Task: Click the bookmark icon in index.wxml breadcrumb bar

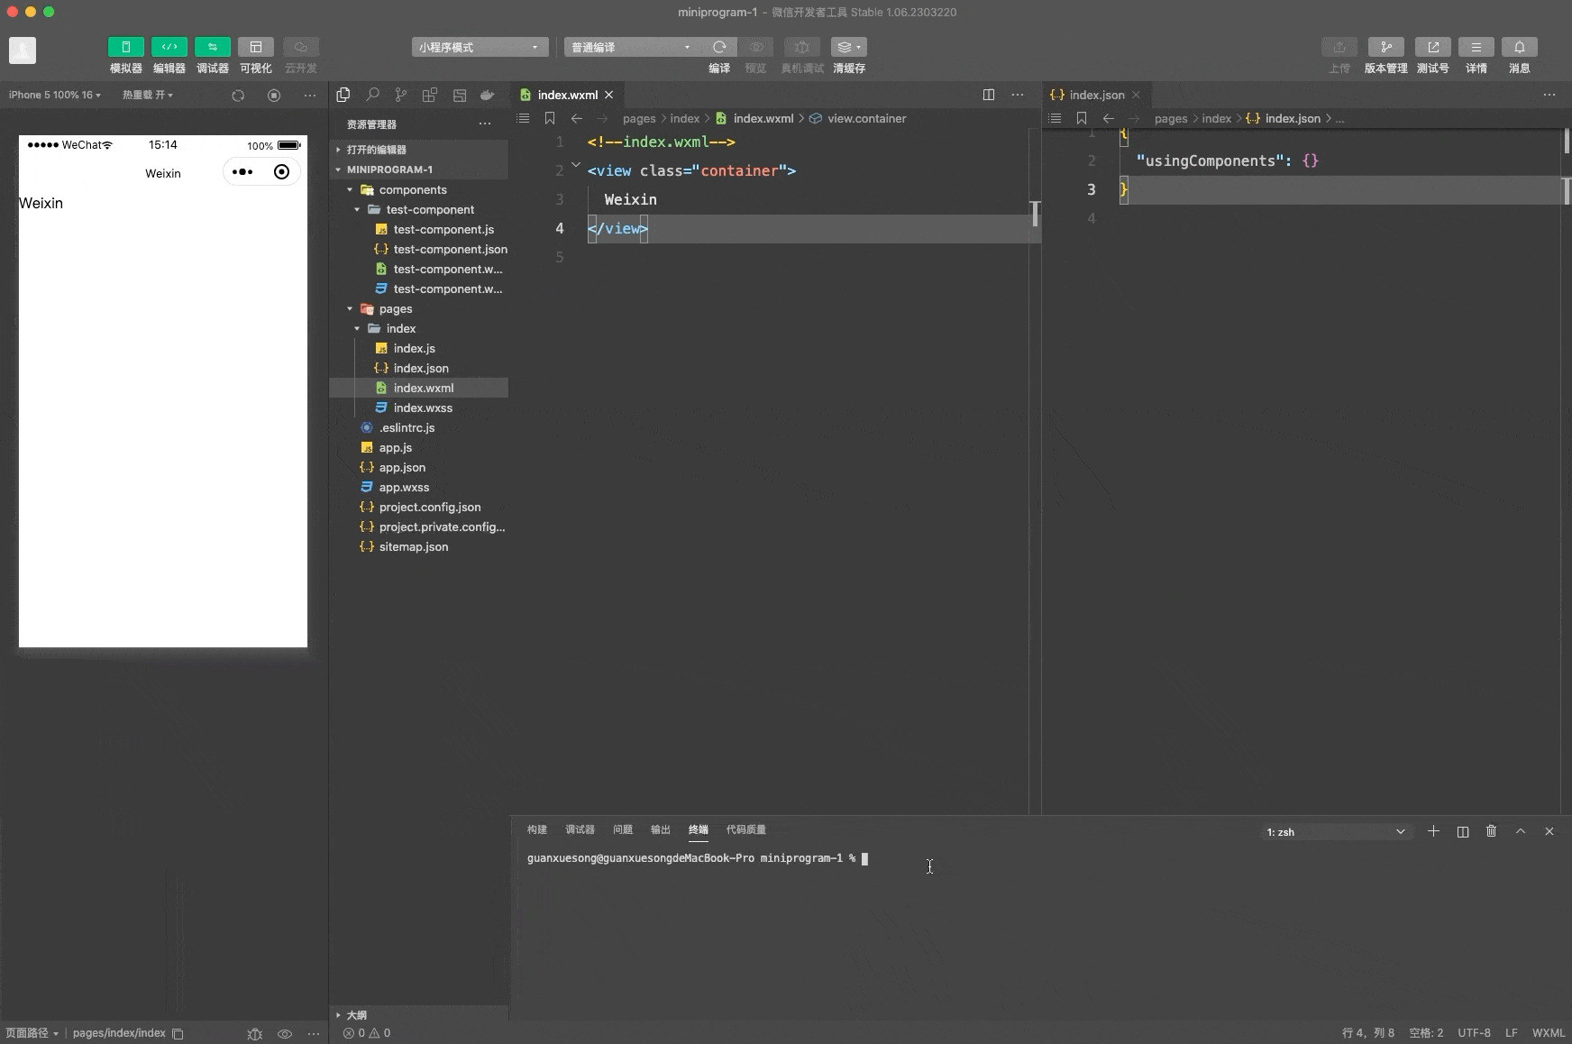Action: (550, 118)
